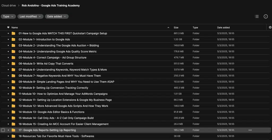
Task: Click the 36 KB size value
Action: 177,136
